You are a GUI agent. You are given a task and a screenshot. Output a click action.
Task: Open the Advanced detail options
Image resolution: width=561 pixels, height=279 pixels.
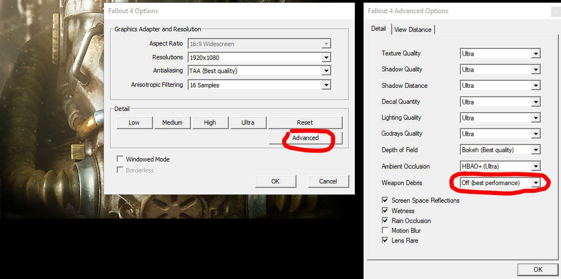306,138
